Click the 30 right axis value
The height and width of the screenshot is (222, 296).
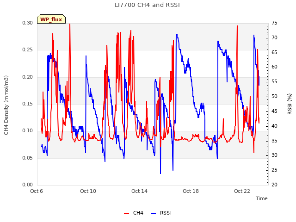274,155
